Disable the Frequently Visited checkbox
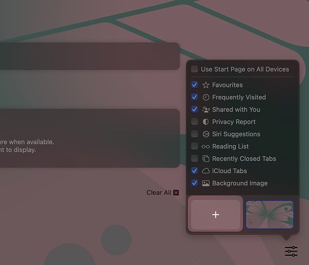309x265 pixels. 194,97
